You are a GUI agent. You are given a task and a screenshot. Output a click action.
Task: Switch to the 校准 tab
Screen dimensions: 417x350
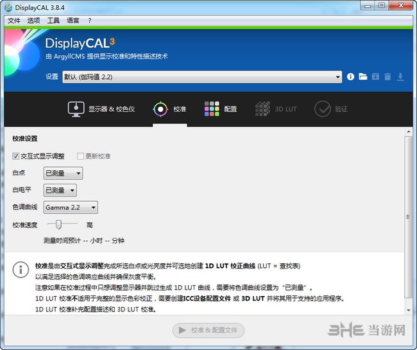click(x=169, y=109)
